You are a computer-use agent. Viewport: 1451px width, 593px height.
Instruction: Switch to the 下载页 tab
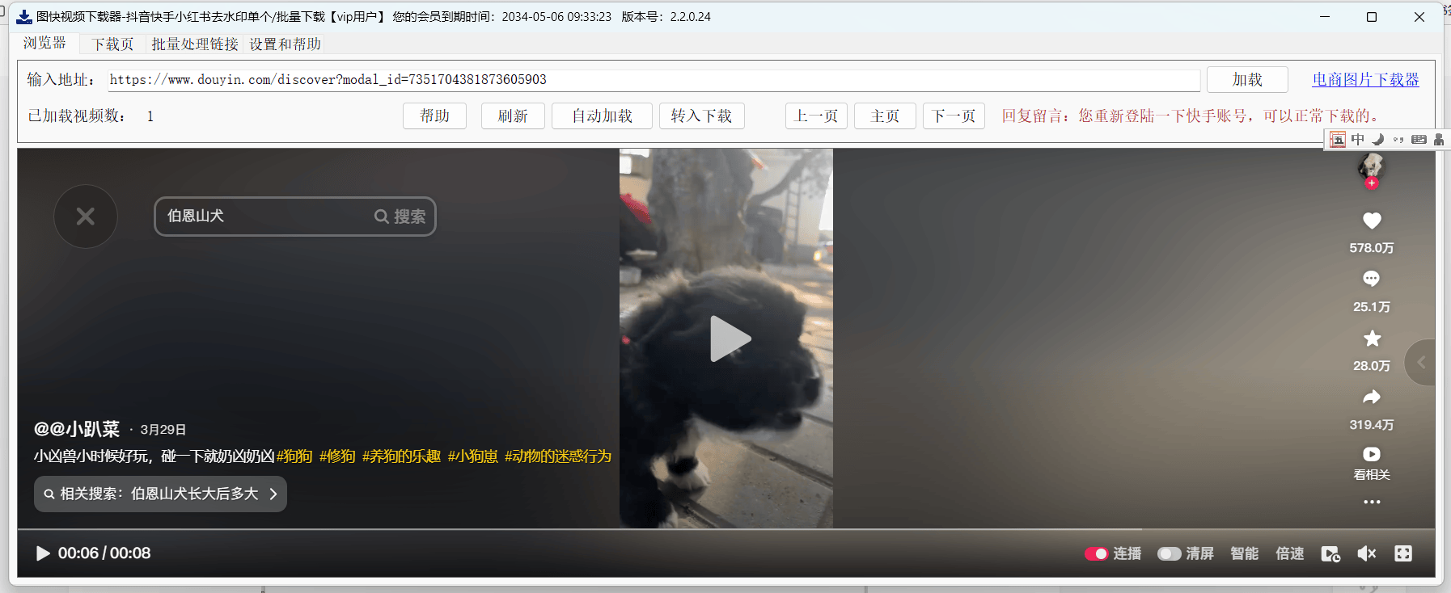pyautogui.click(x=112, y=44)
